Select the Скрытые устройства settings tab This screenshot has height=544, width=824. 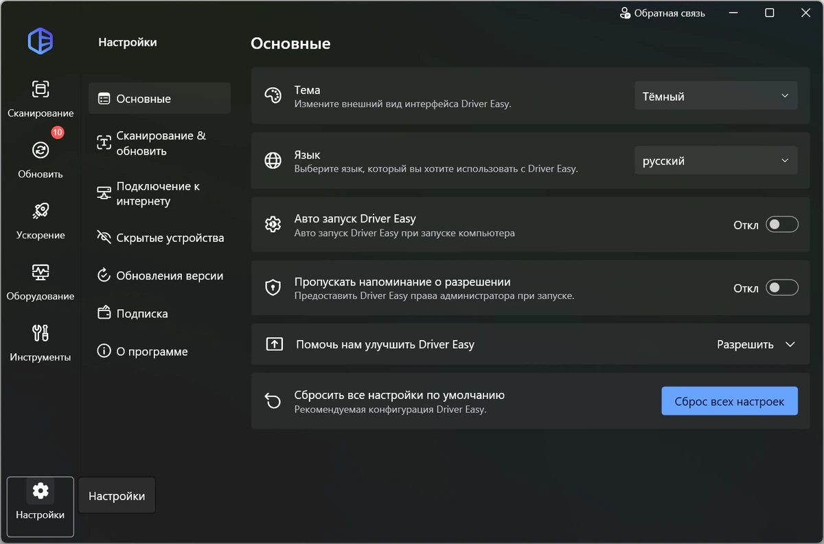[159, 238]
